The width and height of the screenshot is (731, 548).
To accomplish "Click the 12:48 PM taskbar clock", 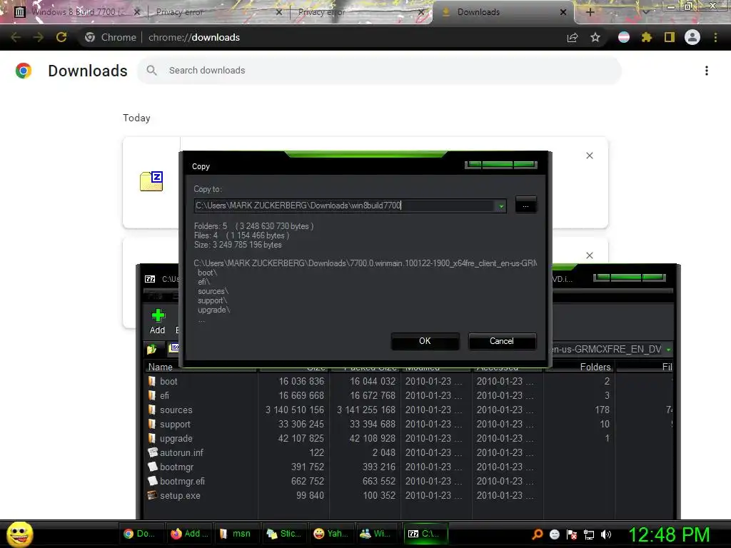I will click(x=669, y=535).
